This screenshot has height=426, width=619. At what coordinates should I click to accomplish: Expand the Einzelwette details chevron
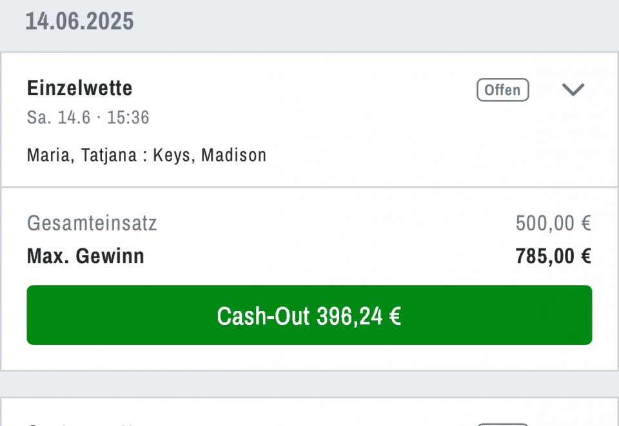point(573,90)
